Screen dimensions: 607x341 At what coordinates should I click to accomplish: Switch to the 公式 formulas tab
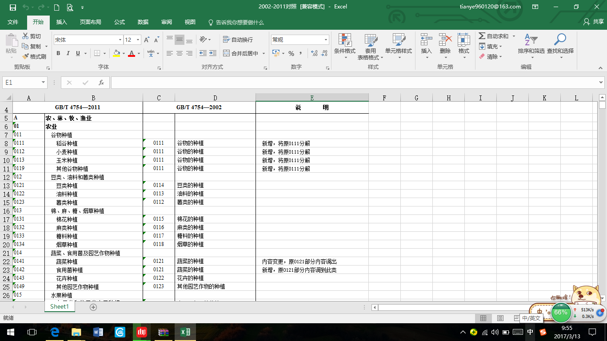tap(119, 22)
